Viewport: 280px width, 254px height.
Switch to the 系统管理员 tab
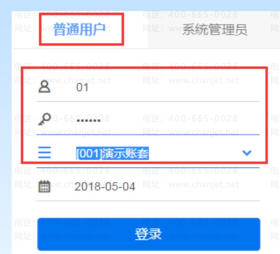(215, 30)
